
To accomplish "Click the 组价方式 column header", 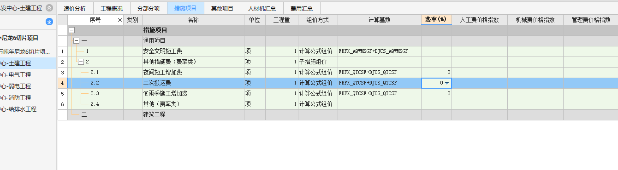I will [318, 20].
